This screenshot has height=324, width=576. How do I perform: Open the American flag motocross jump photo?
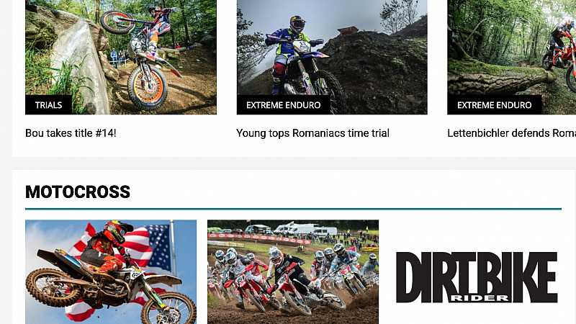111,272
